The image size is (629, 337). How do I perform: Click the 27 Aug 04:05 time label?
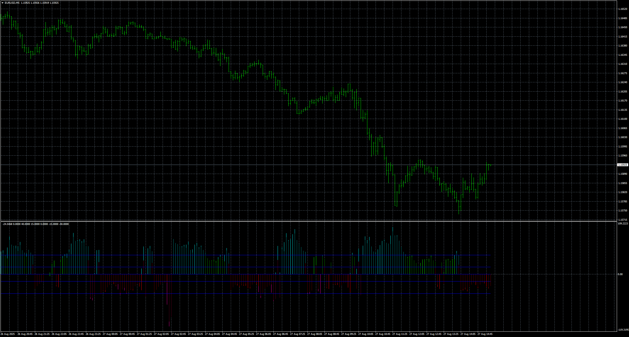212,334
